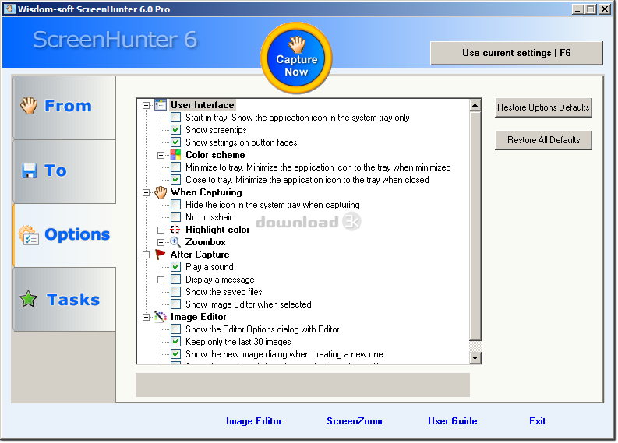The width and height of the screenshot is (618, 443).
Task: Select the When Capturing heading text
Action: point(207,192)
